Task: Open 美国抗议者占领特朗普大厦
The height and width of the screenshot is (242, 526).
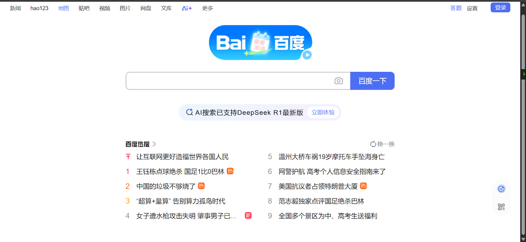Action: tap(318, 186)
